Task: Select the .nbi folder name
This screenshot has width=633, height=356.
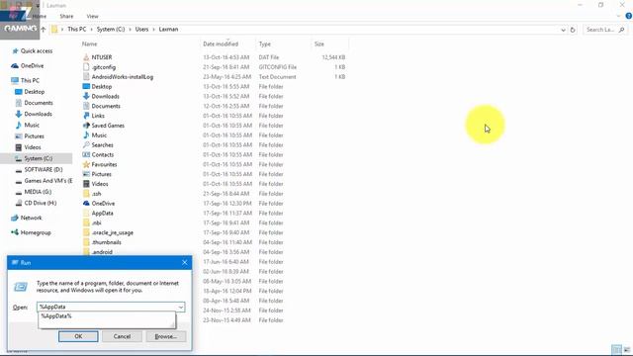Action: [x=97, y=222]
